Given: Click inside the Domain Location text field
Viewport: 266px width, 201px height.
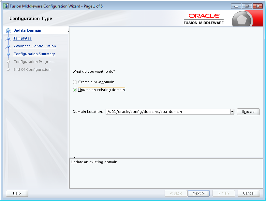Looking at the screenshot, I should pyautogui.click(x=163, y=111).
